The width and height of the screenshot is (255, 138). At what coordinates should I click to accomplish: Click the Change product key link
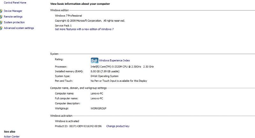pyautogui.click(x=118, y=126)
